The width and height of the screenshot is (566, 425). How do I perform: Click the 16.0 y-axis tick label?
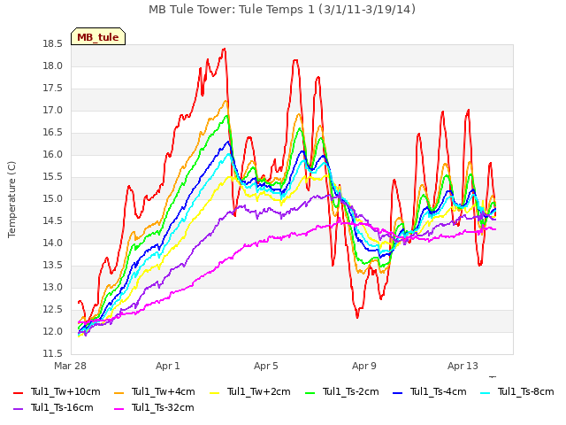tap(53, 155)
